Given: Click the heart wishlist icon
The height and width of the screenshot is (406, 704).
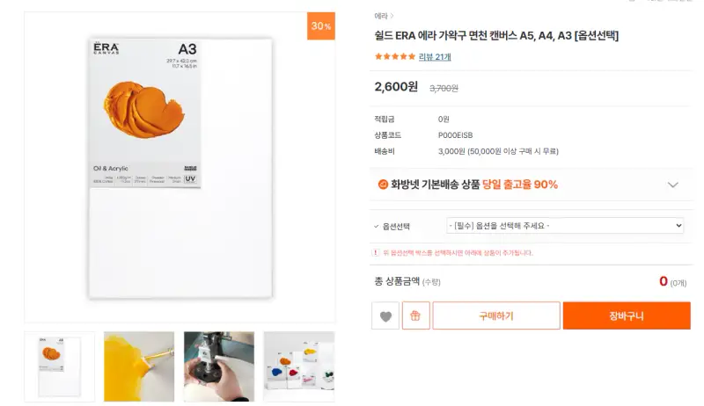Looking at the screenshot, I should (385, 316).
